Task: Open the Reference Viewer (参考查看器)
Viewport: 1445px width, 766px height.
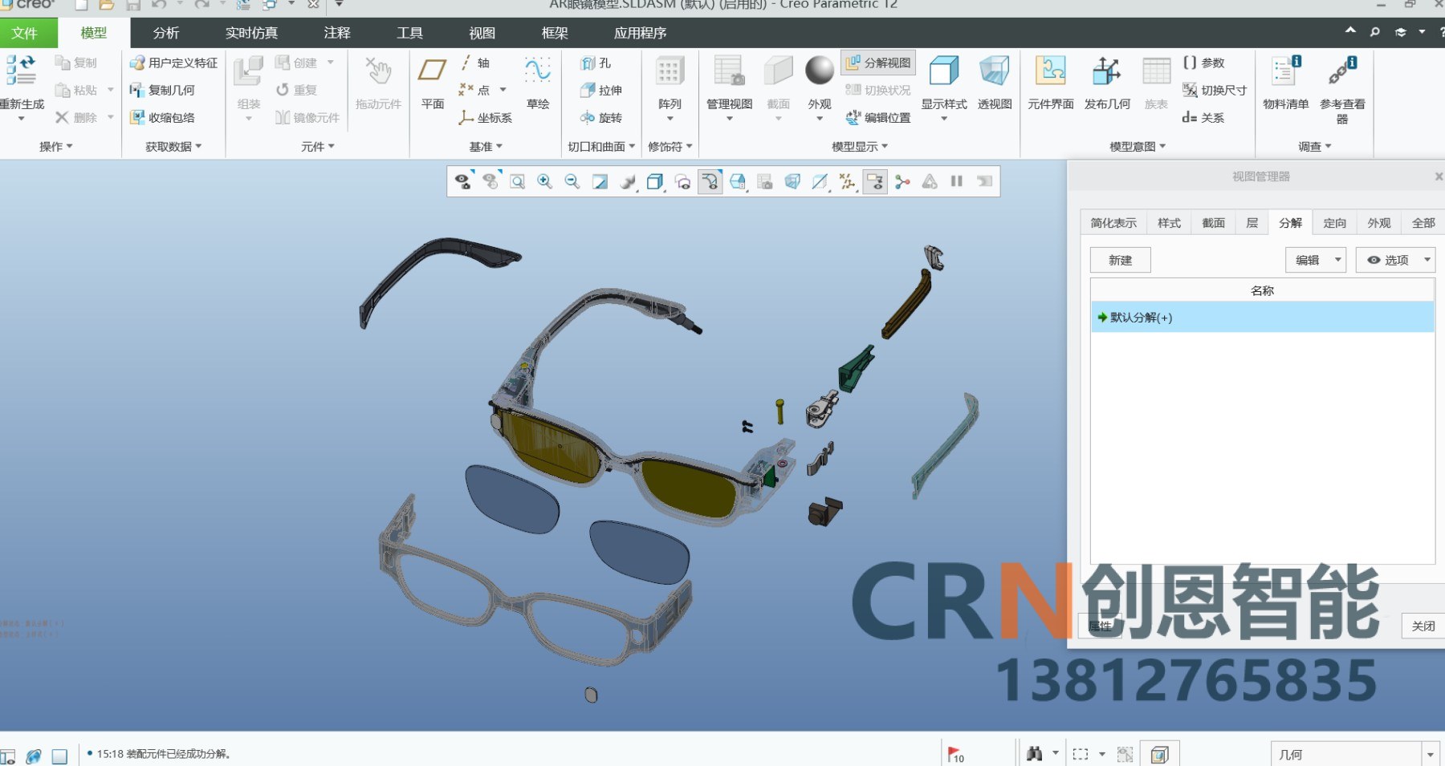Action: [1342, 88]
